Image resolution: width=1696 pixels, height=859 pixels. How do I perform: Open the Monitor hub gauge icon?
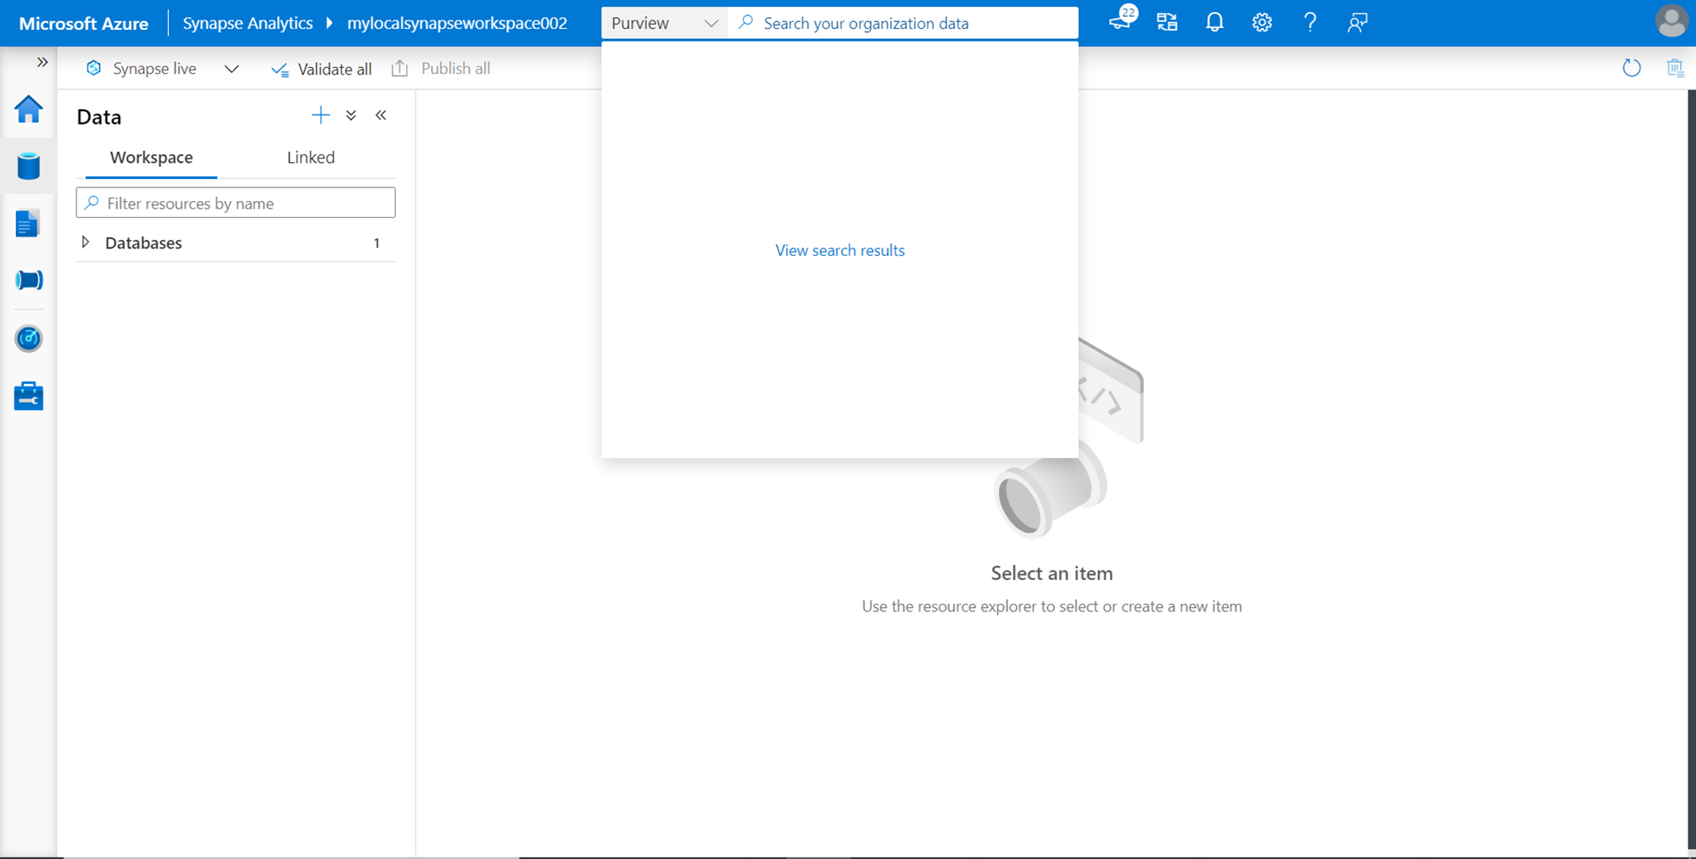29,338
